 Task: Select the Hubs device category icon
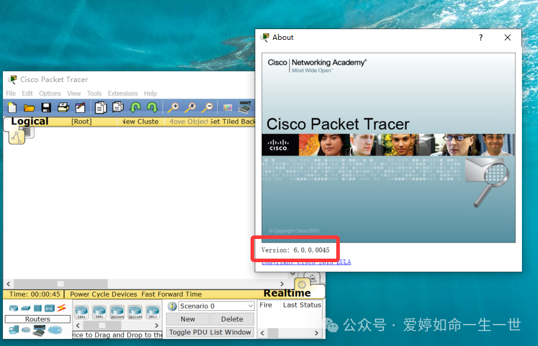point(37,309)
